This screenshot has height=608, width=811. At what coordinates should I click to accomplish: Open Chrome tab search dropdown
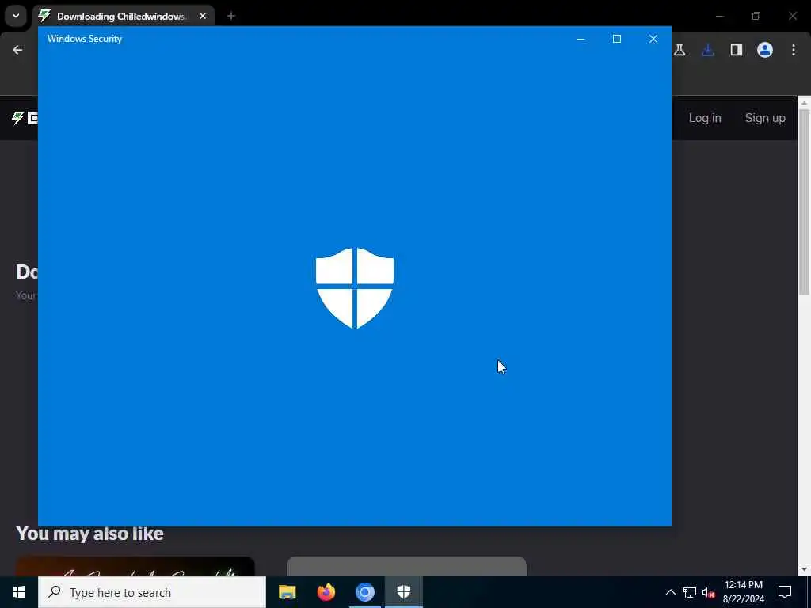click(x=16, y=16)
